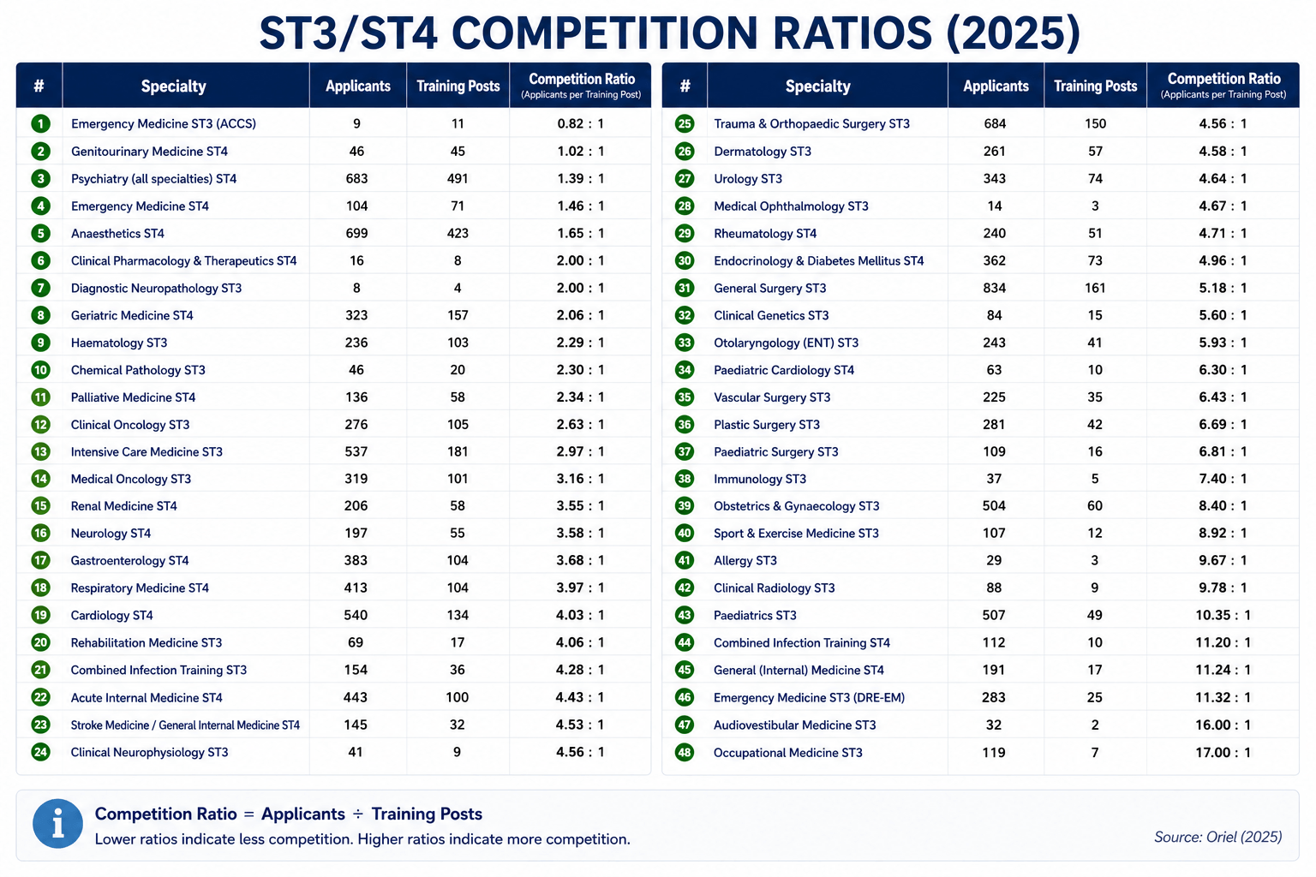Select Vascular Surgery ST3 row label
Image resolution: width=1316 pixels, height=877 pixels.
772,397
